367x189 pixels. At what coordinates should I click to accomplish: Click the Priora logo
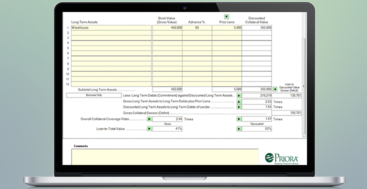[x=282, y=158]
